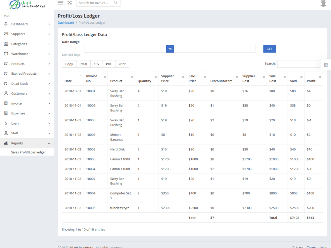Click the Privacy footer link
Screen dimensions: 331x248
[298, 247]
